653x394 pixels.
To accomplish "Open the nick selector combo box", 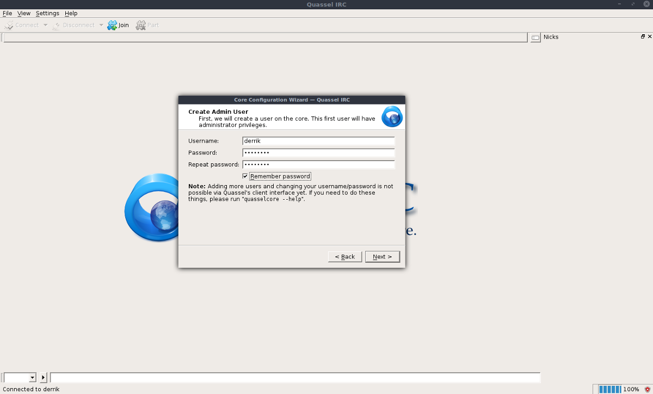I will point(20,377).
